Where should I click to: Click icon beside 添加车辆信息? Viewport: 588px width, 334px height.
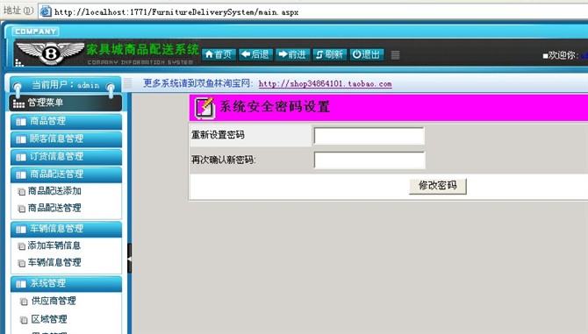tap(22, 246)
